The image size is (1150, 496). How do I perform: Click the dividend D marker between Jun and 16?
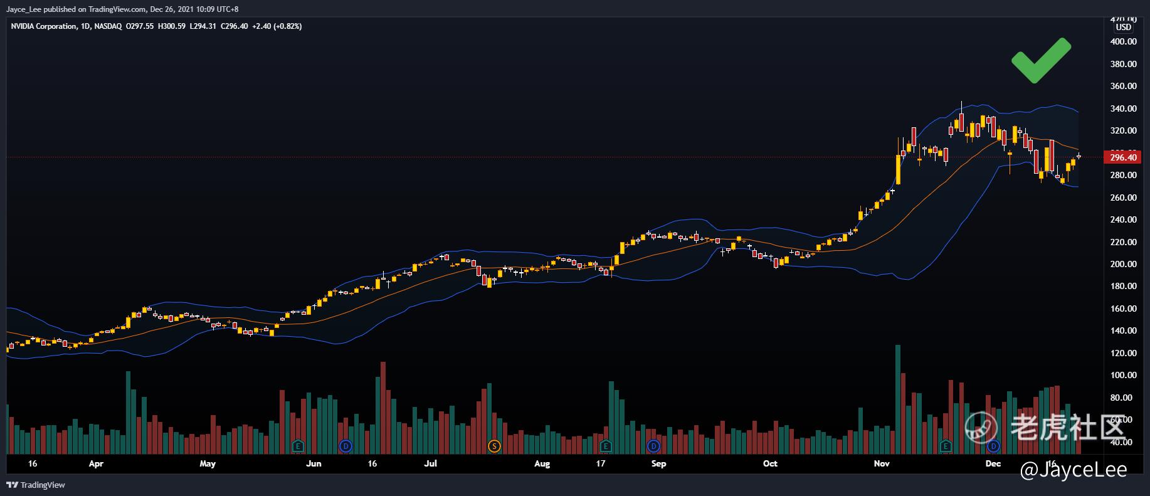[x=346, y=446]
